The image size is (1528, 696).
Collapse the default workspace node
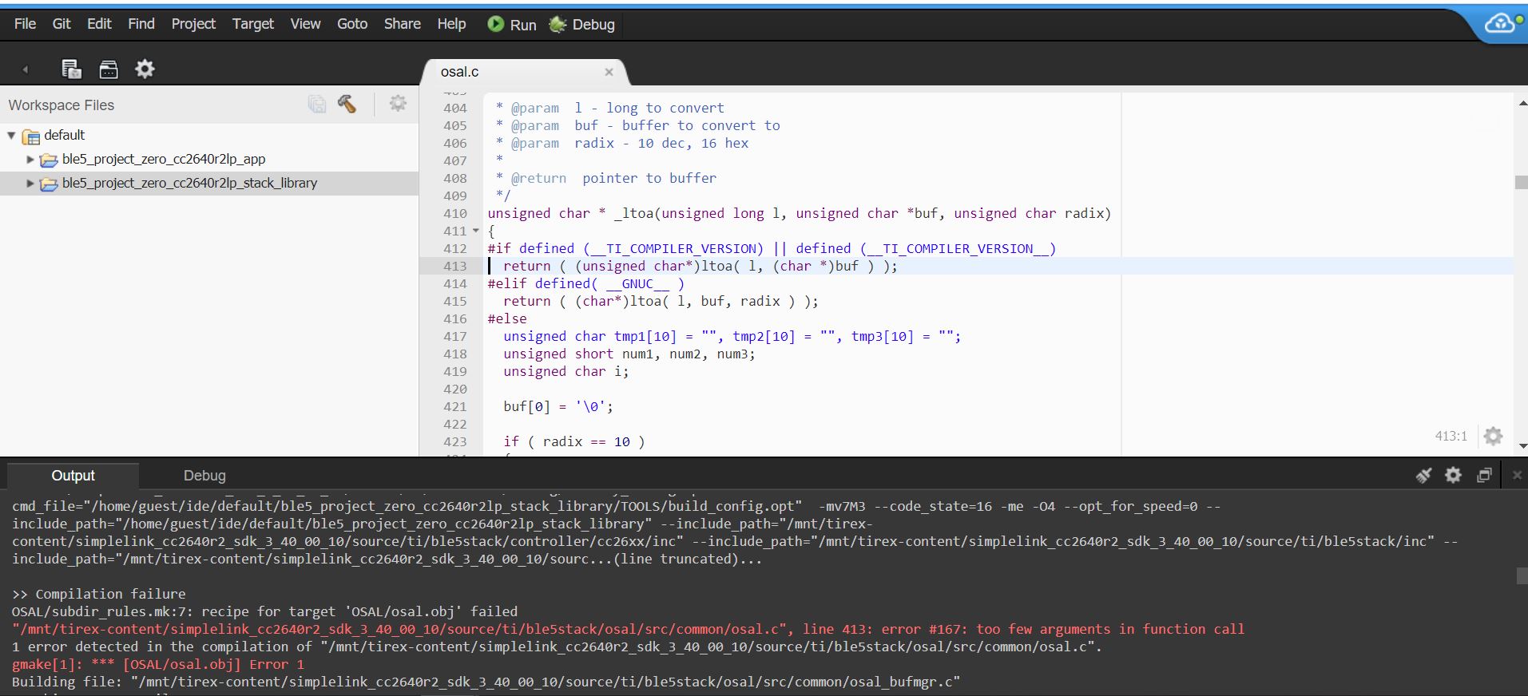click(11, 136)
